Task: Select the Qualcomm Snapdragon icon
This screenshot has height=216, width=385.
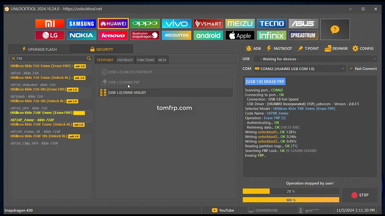Action: [145, 35]
